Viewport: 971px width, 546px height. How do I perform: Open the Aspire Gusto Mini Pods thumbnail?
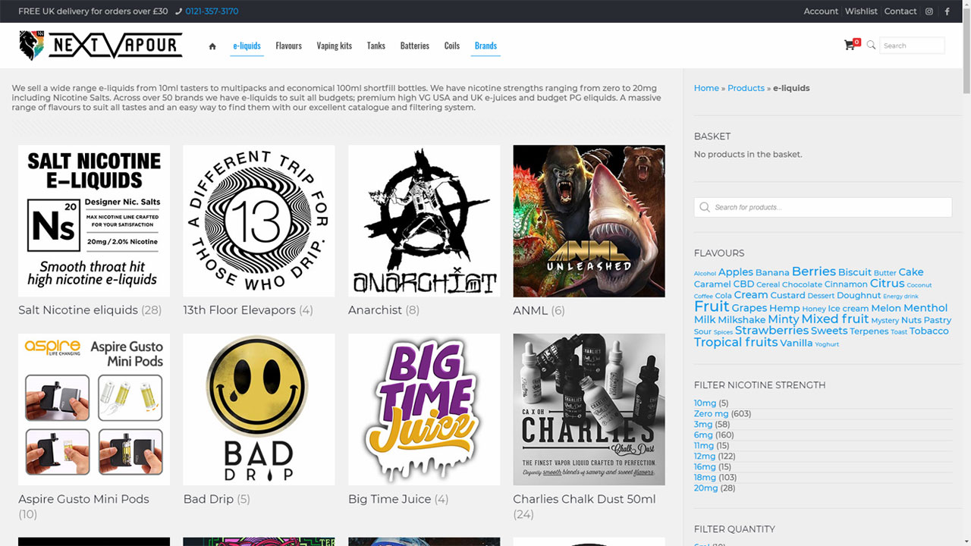pyautogui.click(x=94, y=409)
